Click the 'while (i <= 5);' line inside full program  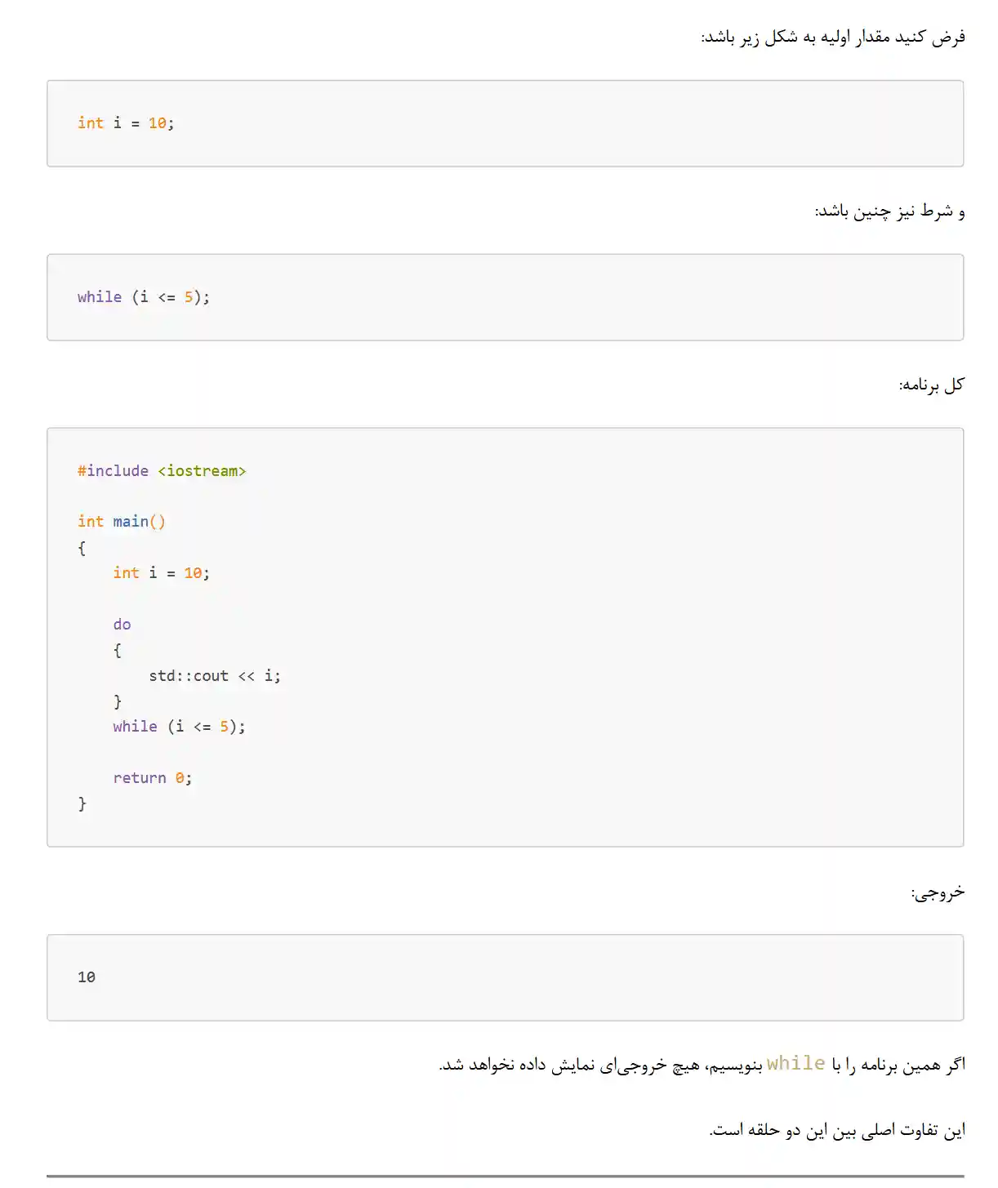179,727
